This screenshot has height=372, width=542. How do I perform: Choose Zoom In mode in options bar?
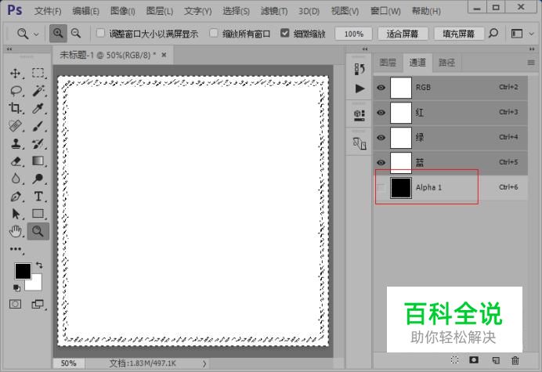coord(58,34)
